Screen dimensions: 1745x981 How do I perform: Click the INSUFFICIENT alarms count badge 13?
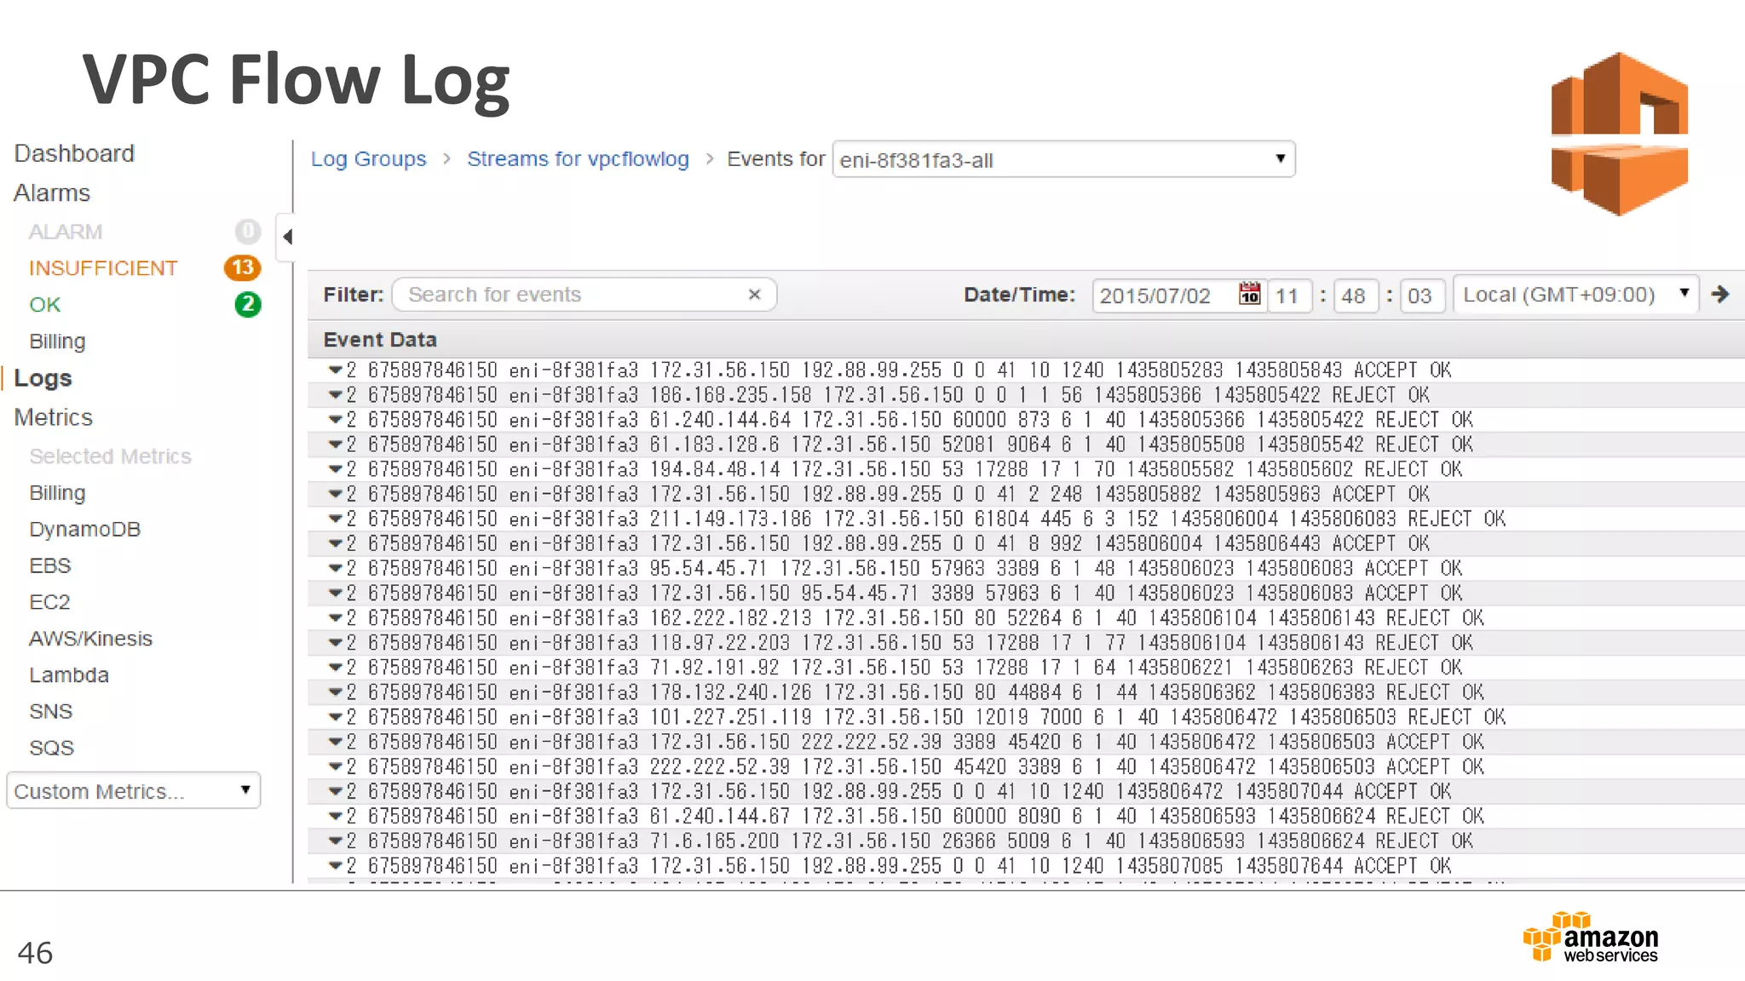[242, 267]
